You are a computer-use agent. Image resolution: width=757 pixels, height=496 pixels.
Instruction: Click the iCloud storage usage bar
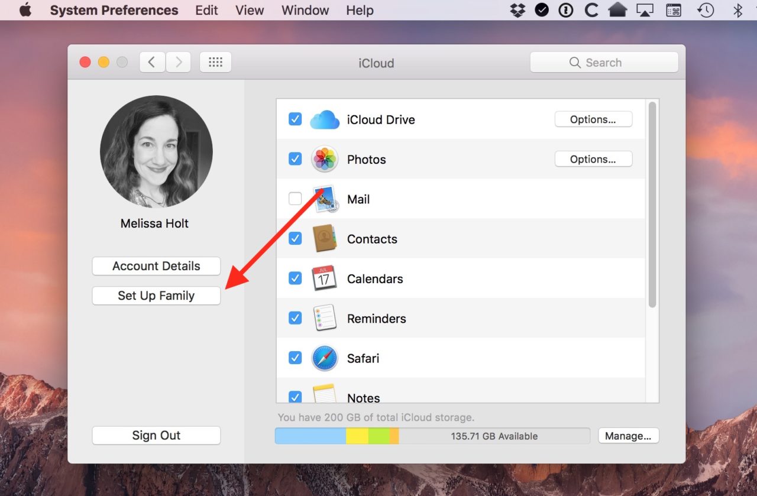[432, 436]
